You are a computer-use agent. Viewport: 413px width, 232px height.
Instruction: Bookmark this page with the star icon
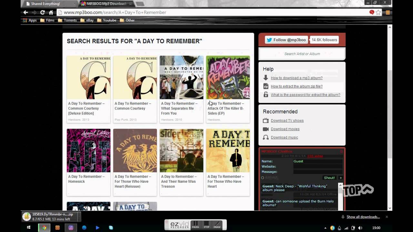click(x=378, y=12)
